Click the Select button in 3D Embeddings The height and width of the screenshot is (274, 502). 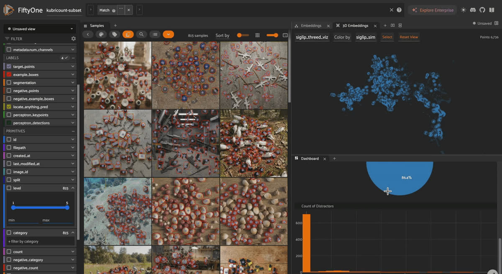click(x=387, y=37)
